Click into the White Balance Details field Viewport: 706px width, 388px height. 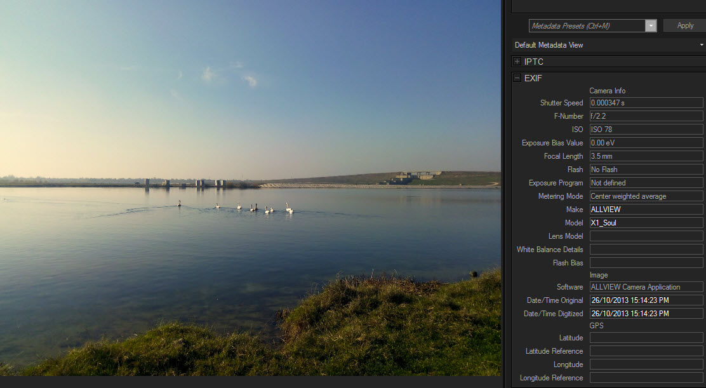[646, 250]
